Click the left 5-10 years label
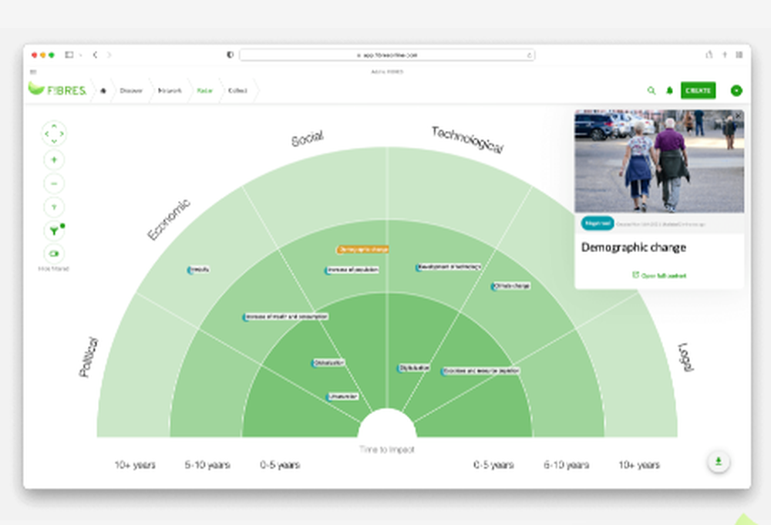Viewport: 771px width, 525px height. click(207, 465)
